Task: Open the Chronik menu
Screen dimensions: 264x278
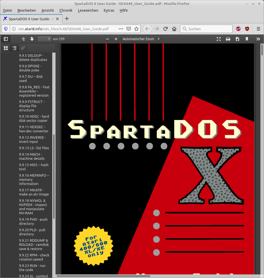Action: (x=66, y=11)
